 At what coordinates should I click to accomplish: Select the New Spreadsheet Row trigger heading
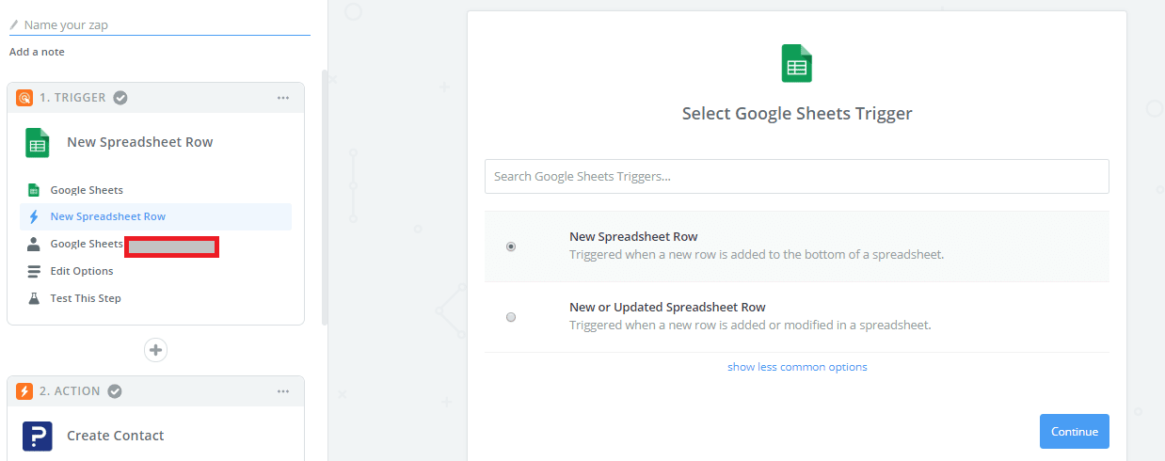(x=140, y=142)
